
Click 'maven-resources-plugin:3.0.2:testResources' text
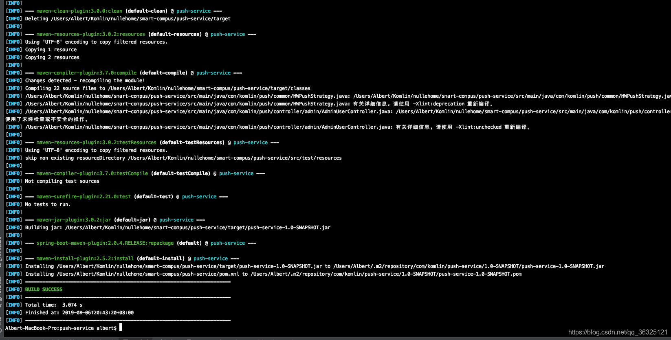(97, 143)
